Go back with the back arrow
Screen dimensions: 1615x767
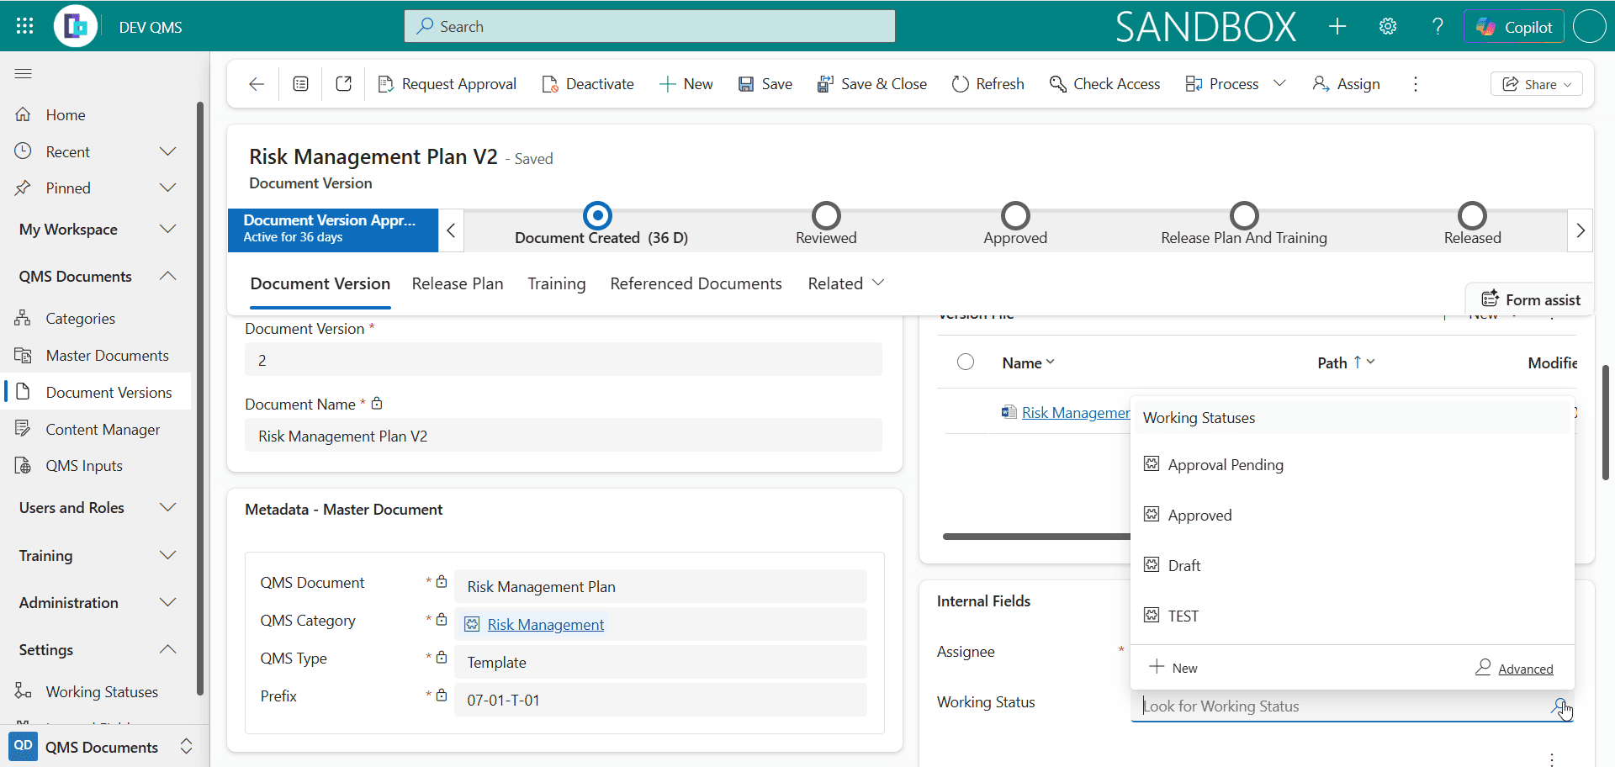pos(257,84)
